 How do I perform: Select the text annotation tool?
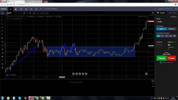point(2,27)
